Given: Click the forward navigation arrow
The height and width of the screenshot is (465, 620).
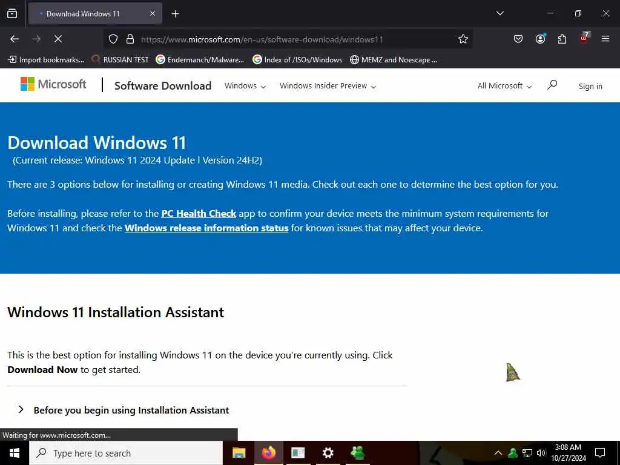Looking at the screenshot, I should (x=36, y=39).
